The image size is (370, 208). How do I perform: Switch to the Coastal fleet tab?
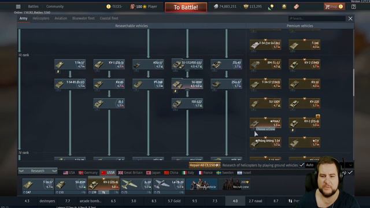(109, 18)
